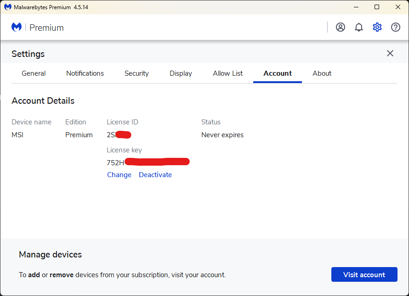Click the Premium text beside the logo
The image size is (409, 296).
click(x=46, y=28)
